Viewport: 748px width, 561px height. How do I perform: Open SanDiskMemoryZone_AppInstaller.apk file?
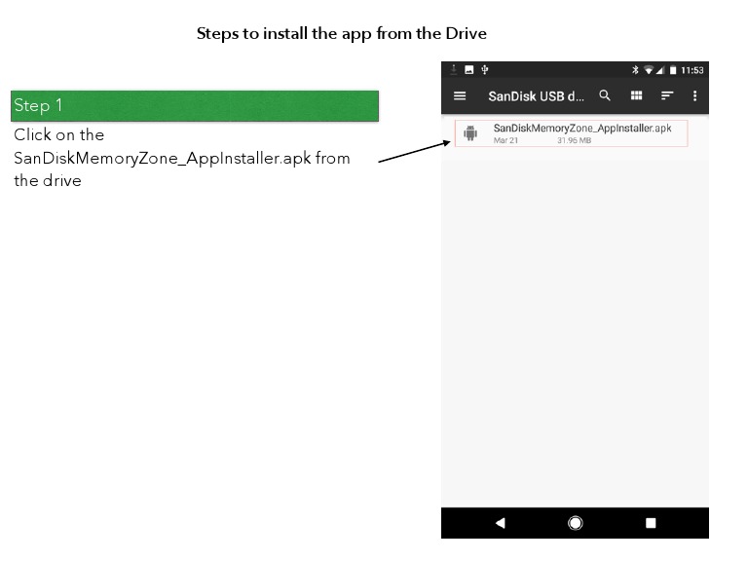(571, 133)
